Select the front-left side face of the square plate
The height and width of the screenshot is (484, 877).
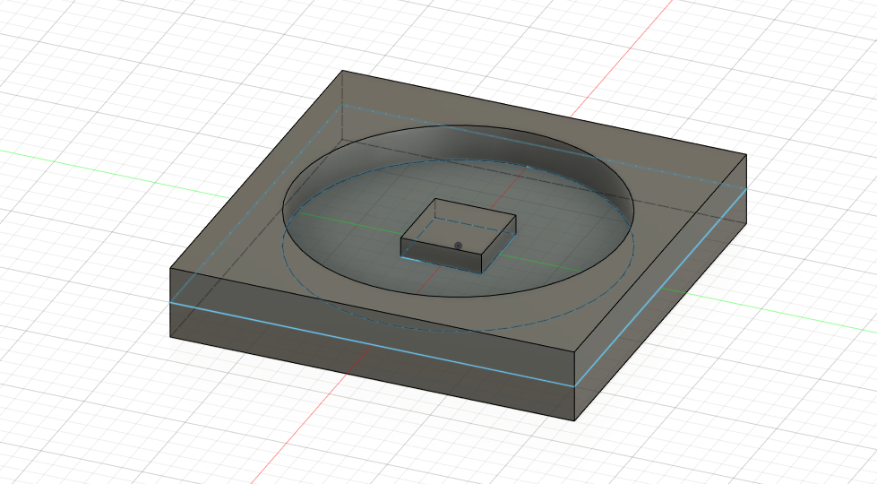373,344
